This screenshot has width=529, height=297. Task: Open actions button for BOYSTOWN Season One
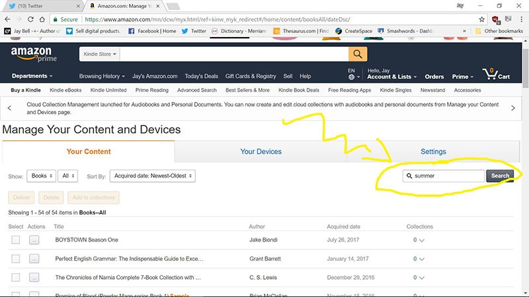point(34,240)
